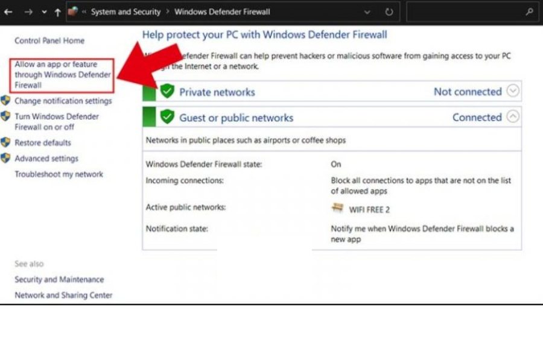
Task: Collapse Guest or public networks section chevron
Action: coord(513,116)
